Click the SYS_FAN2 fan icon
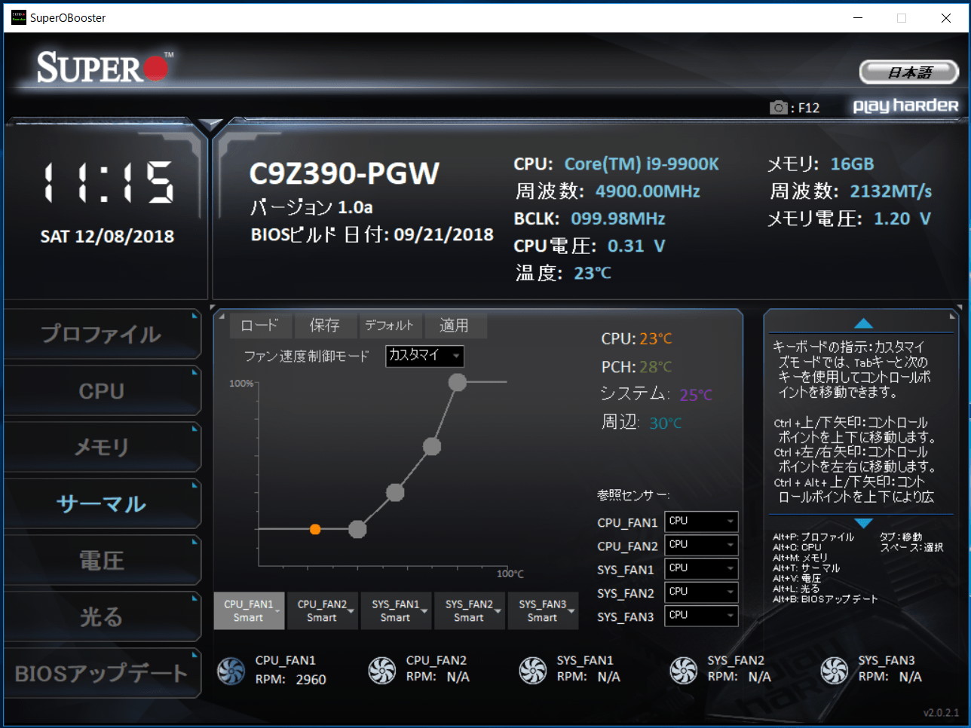971x728 pixels. click(x=684, y=671)
